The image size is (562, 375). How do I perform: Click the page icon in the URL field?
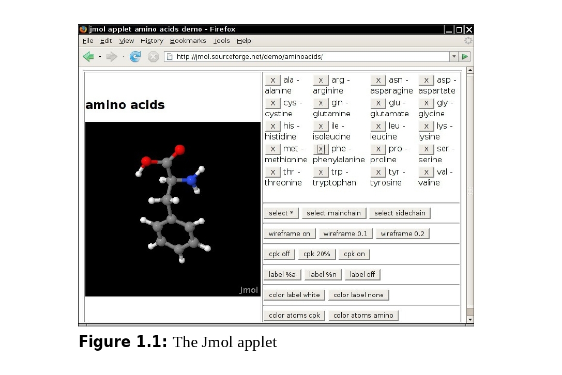[169, 57]
